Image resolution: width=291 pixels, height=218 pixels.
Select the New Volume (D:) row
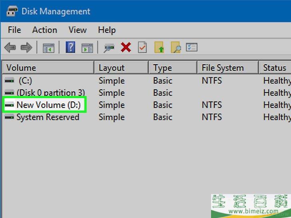click(48, 105)
